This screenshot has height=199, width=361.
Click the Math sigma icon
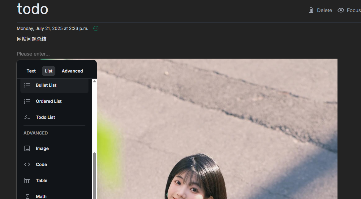click(27, 197)
